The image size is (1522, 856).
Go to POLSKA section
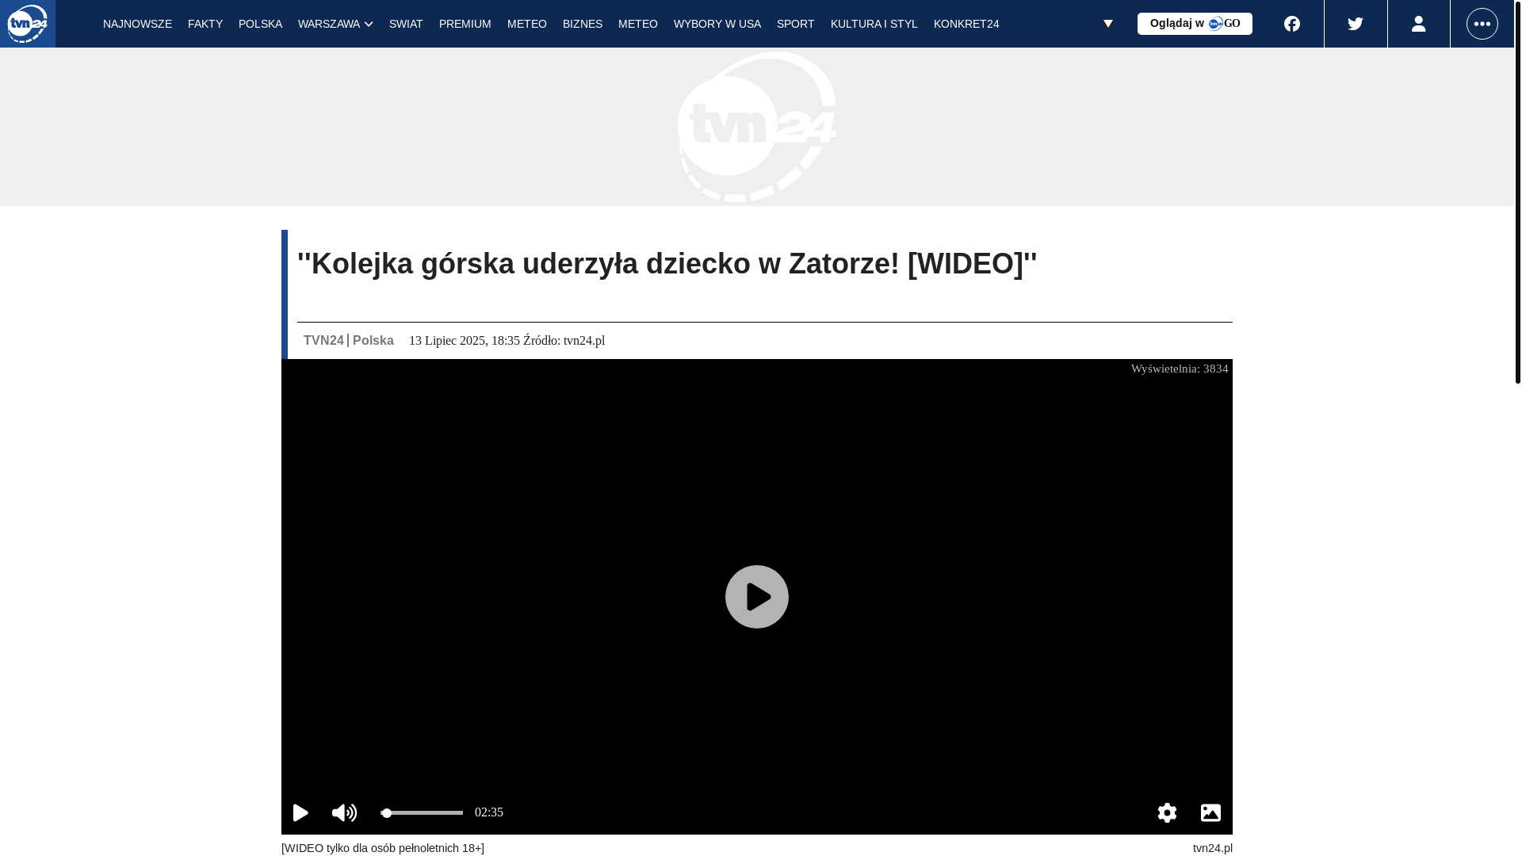click(260, 24)
